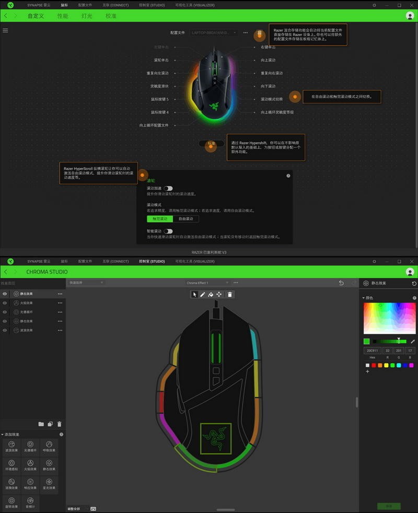Click the 滚轮单击 scroll click button assignment

(161, 60)
